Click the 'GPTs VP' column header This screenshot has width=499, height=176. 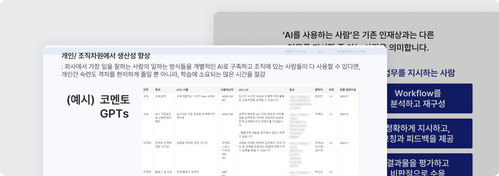click(243, 89)
